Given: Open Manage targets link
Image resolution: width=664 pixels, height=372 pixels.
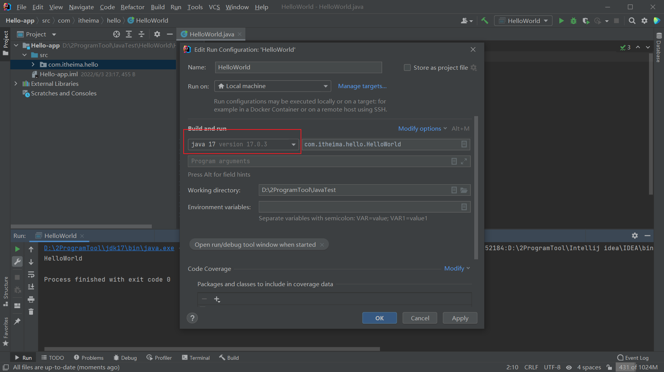Looking at the screenshot, I should [362, 86].
